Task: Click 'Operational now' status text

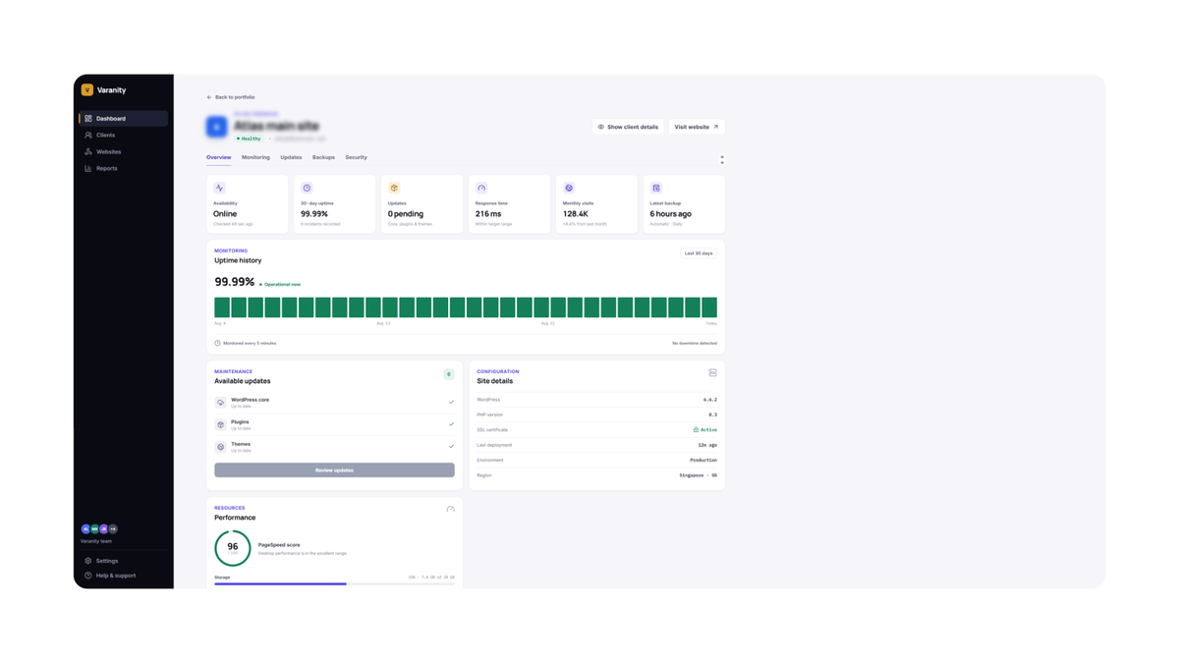Action: (x=280, y=285)
